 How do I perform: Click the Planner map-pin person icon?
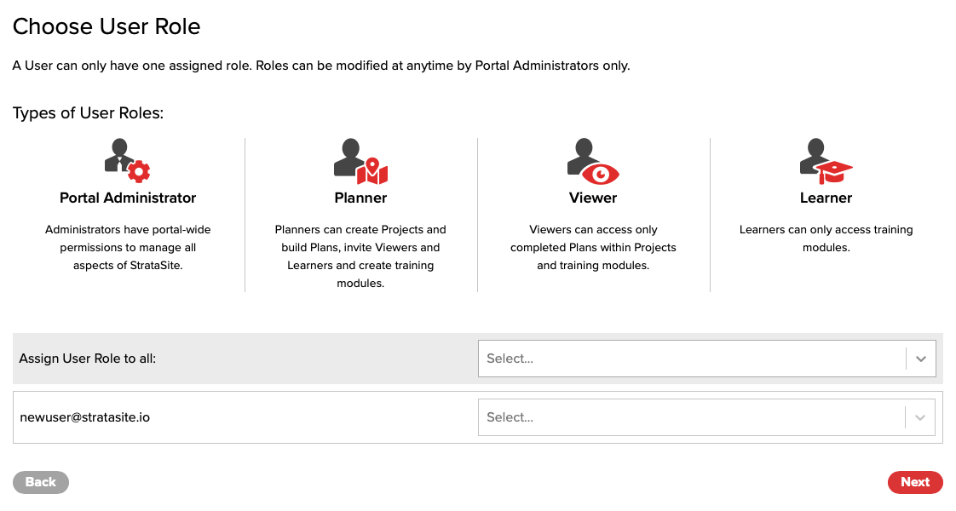pyautogui.click(x=360, y=161)
